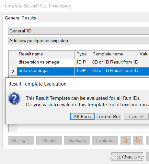This screenshot has width=149, height=164.
Task: Click the Delete button
Action: click(49, 140)
